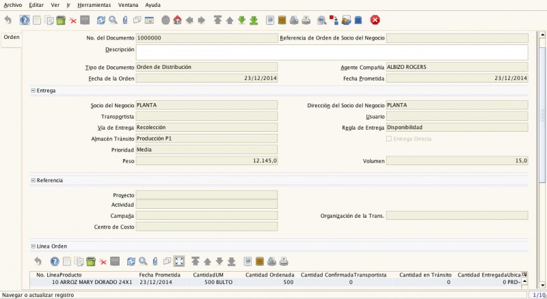The image size is (547, 299).
Task: Click the paperclip attachment icon in main toolbar
Action: 125,20
